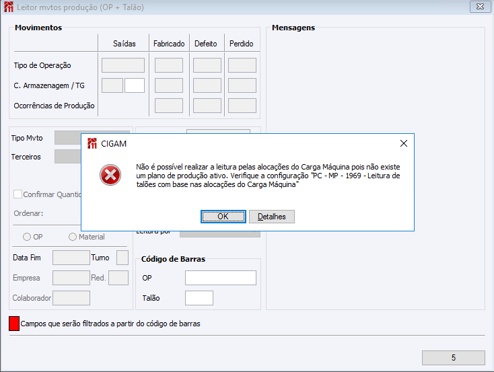Click the Fabricado column header
The height and width of the screenshot is (372, 494).
coord(169,44)
